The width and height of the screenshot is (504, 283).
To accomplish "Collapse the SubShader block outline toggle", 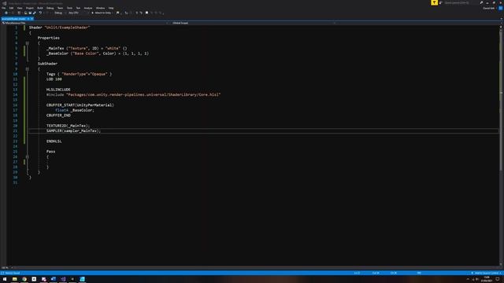I will (x=28, y=69).
